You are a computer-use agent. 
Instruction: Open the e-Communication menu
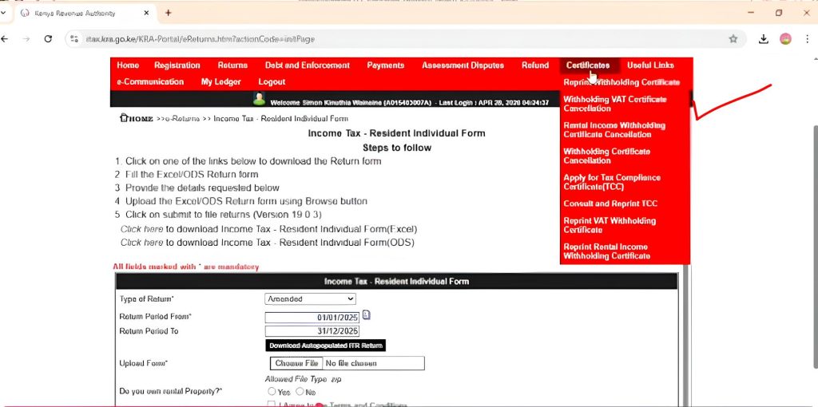(x=150, y=82)
